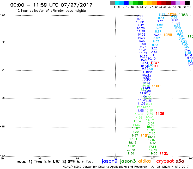Click the '7.95' wave height value
The width and height of the screenshot is (193, 169).
click(185, 44)
